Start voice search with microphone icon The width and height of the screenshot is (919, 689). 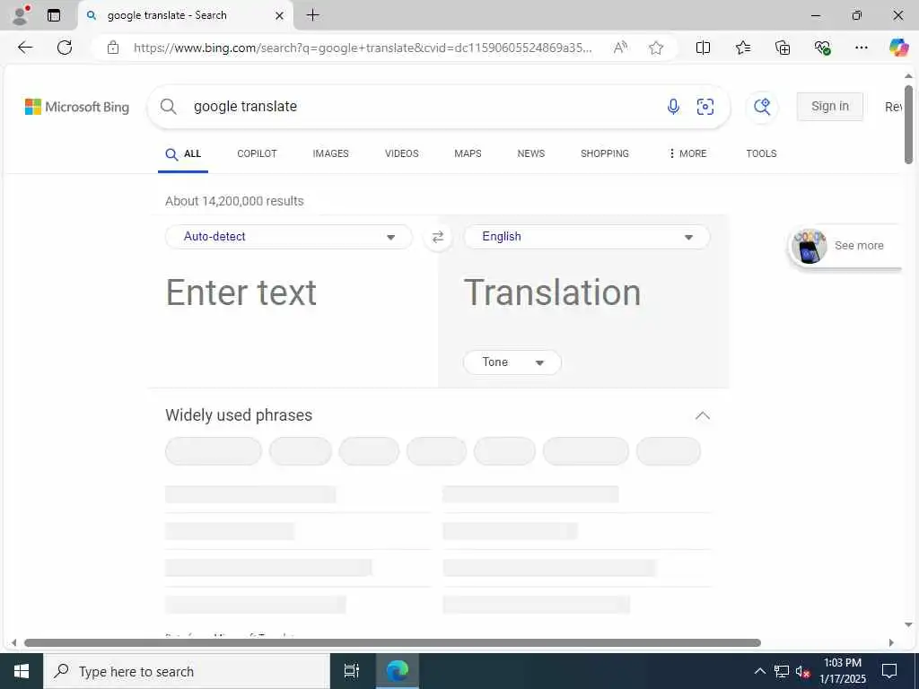673,106
